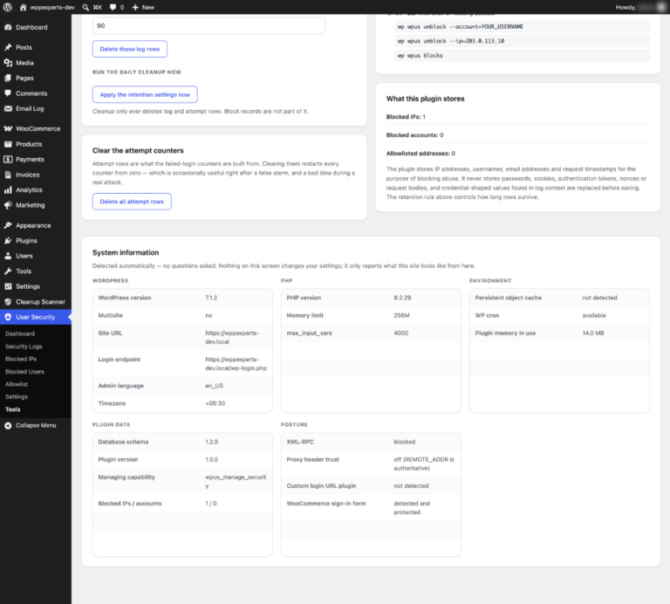
Task: Click the Plugins plug icon
Action: [8, 241]
